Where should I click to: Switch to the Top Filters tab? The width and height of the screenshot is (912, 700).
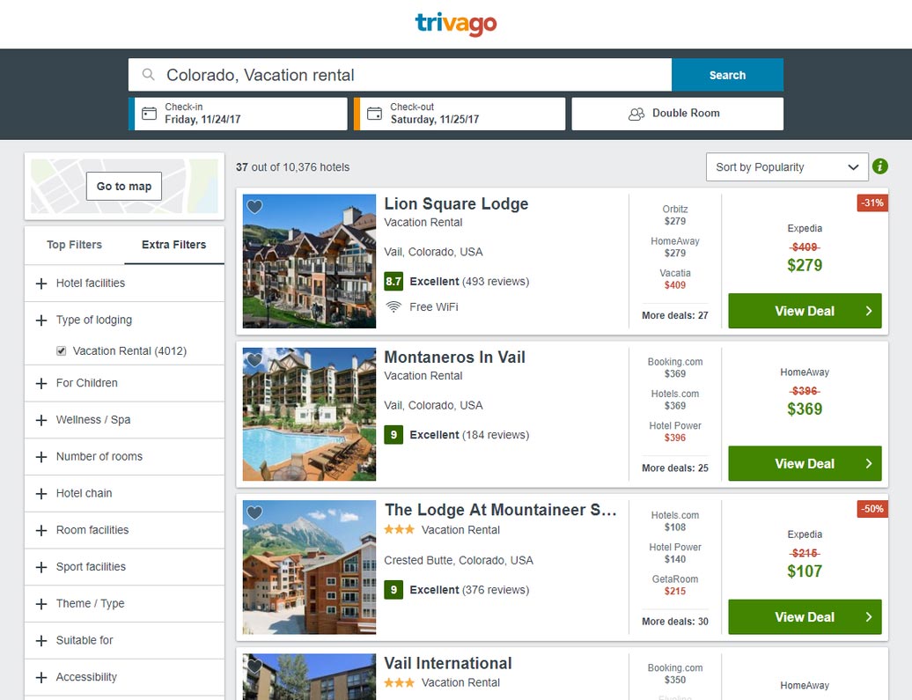(75, 245)
